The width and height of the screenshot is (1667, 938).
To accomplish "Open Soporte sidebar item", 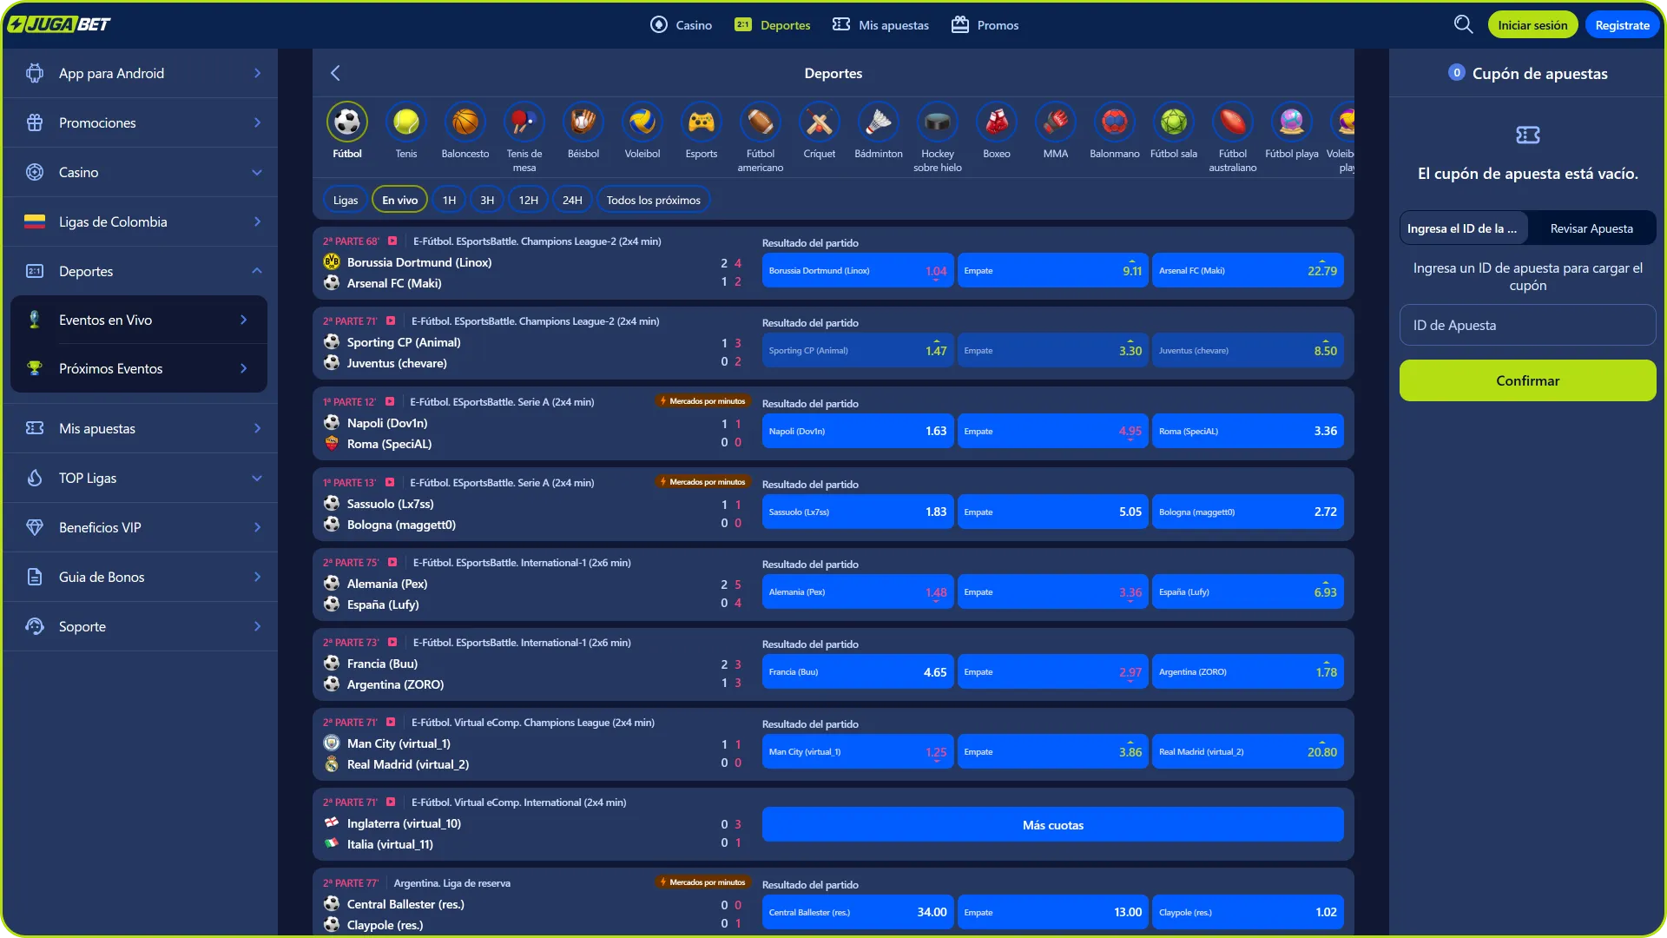I will click(141, 626).
